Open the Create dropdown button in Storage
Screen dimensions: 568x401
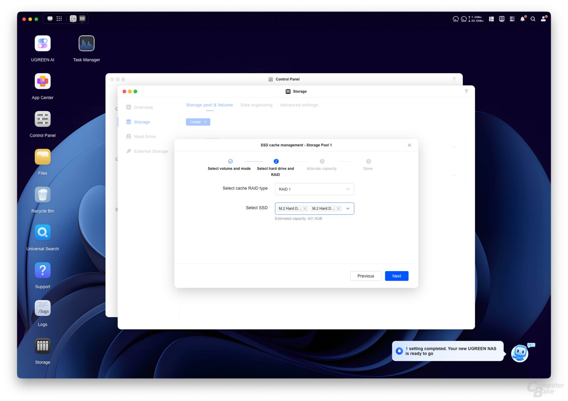(x=198, y=122)
